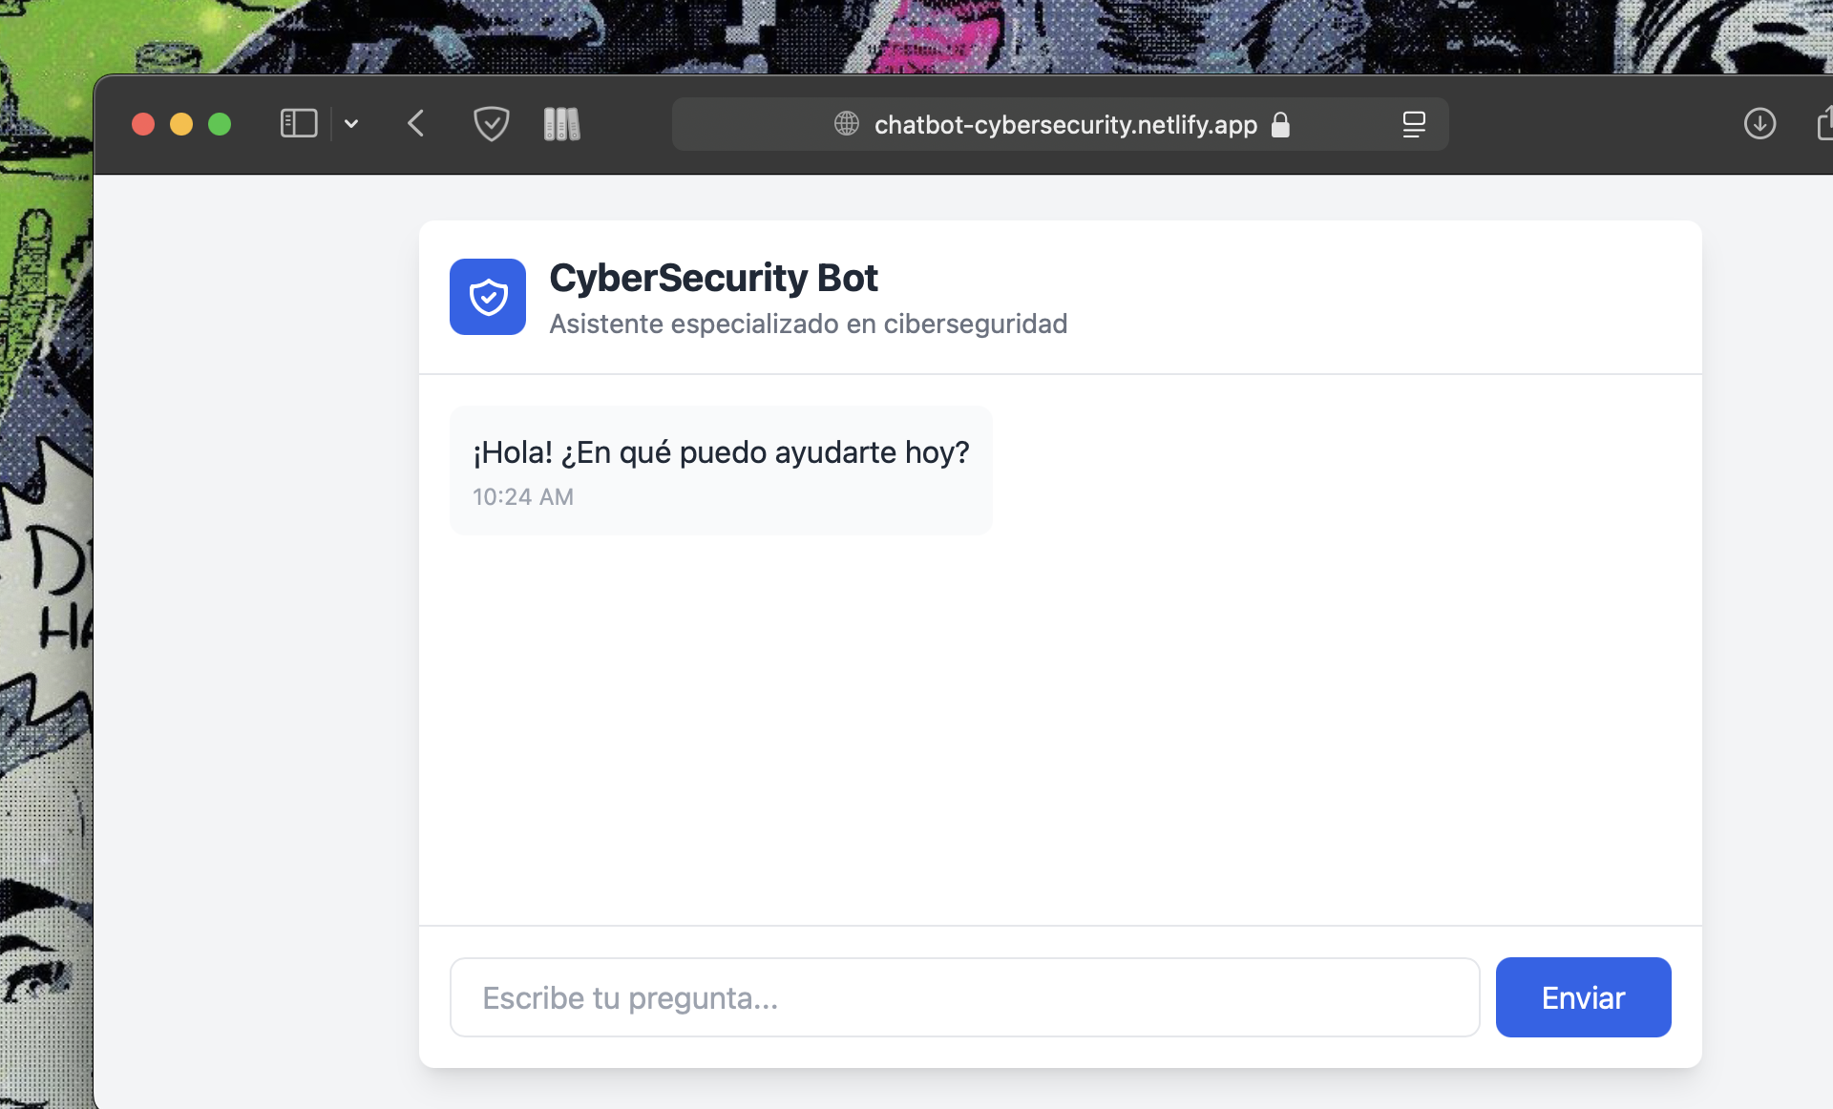Click the books library toolbar icon

[x=561, y=124]
